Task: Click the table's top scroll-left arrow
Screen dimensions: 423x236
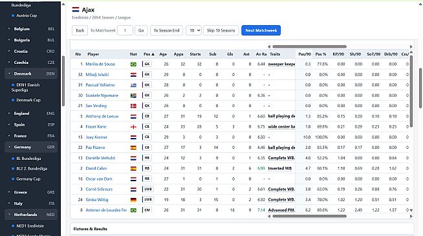Action: (x=269, y=46)
